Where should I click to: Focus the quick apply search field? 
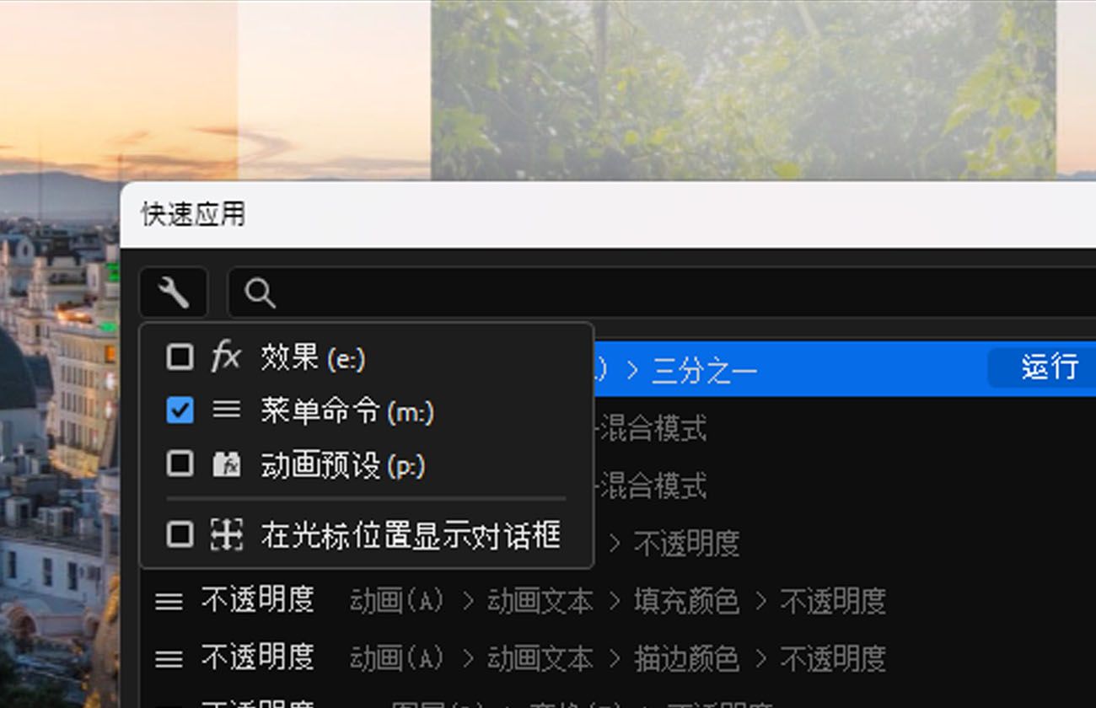coord(663,293)
